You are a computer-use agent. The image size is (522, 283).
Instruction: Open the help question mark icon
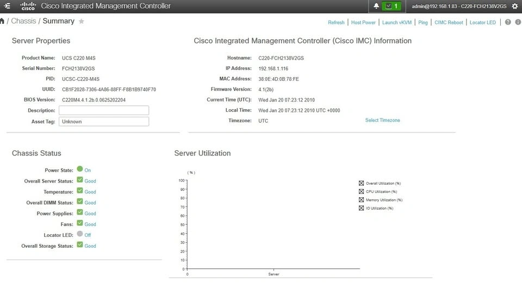click(x=508, y=22)
